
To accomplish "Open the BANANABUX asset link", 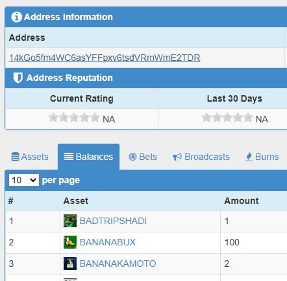I will tap(108, 242).
